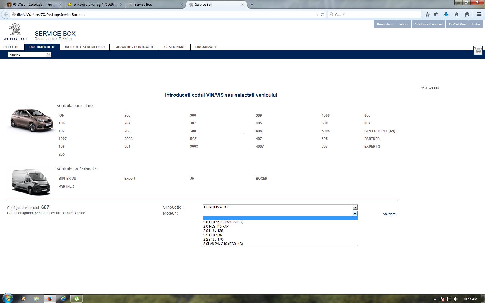Image resolution: width=485 pixels, height=303 pixels.
Task: Click the VIN/VIS input field
Action: pyautogui.click(x=27, y=55)
